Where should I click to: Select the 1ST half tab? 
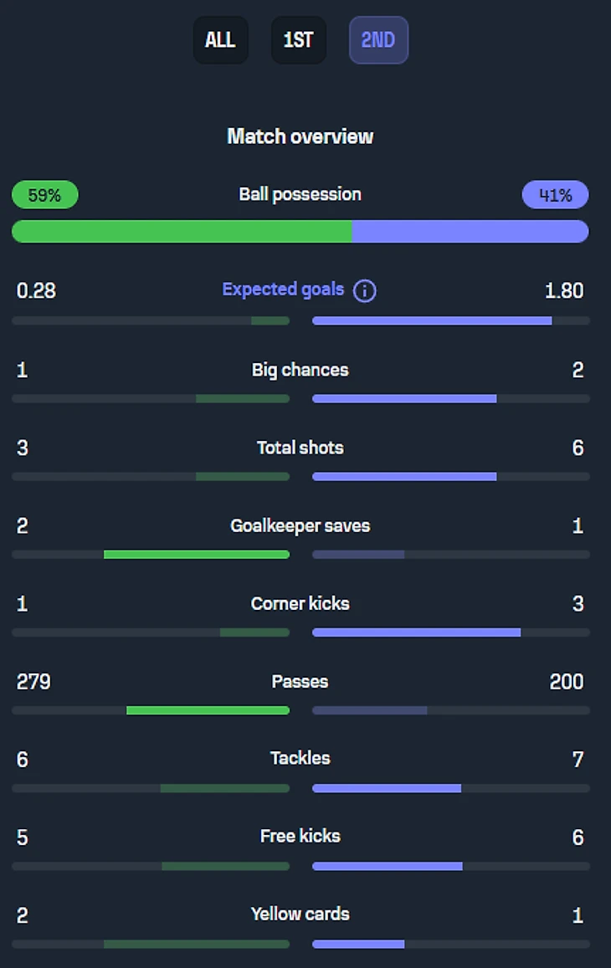pyautogui.click(x=298, y=40)
